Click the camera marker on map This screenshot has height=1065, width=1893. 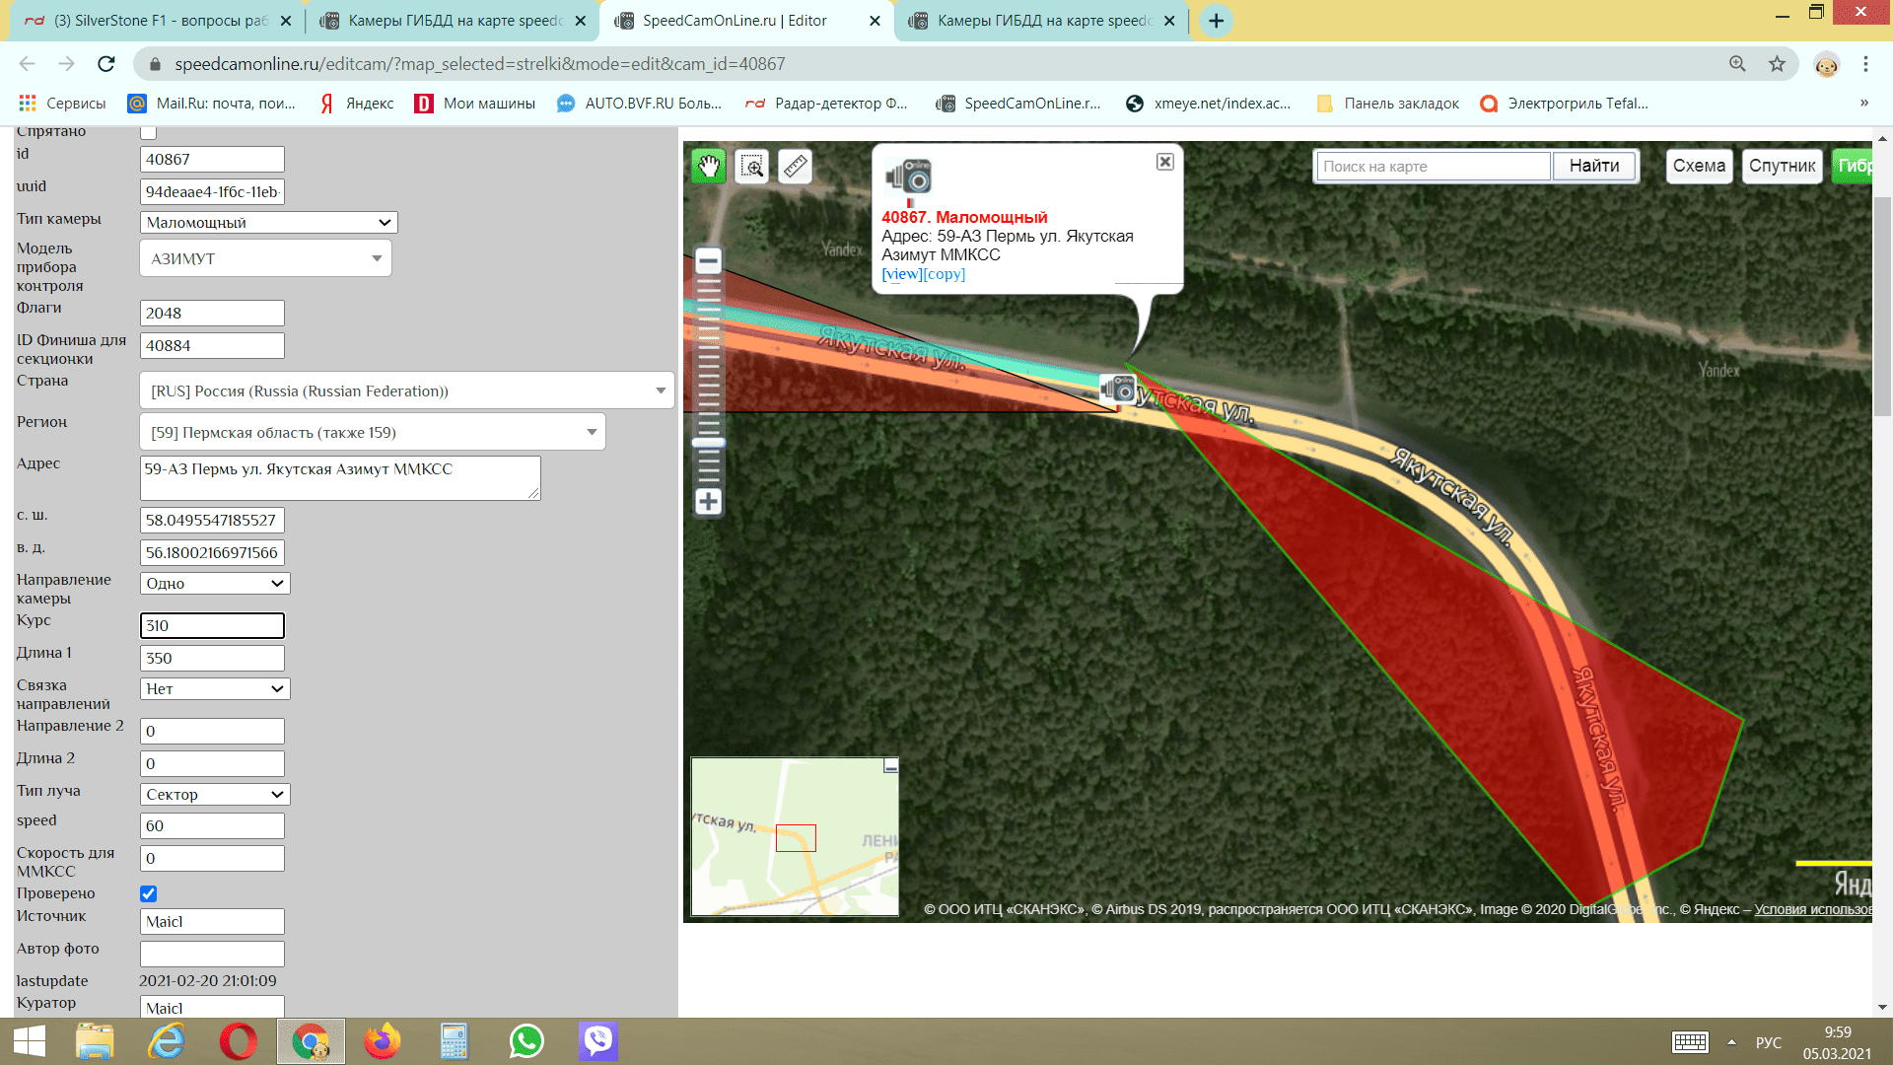(1119, 389)
